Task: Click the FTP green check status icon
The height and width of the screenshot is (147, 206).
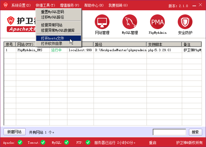Action: [88, 142]
